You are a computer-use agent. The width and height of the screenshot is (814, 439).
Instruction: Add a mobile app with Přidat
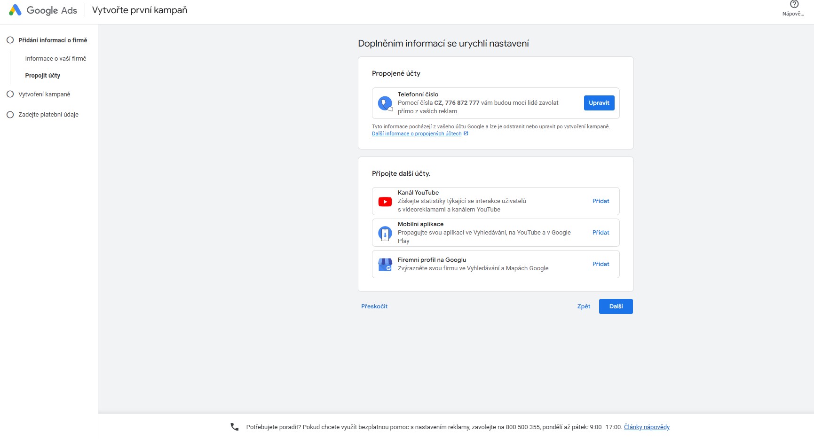(601, 233)
